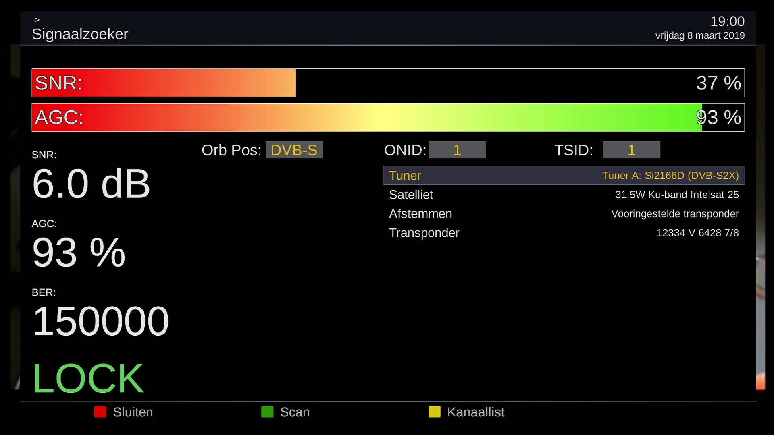Click the TSID value field
The image size is (774, 435).
(x=632, y=150)
